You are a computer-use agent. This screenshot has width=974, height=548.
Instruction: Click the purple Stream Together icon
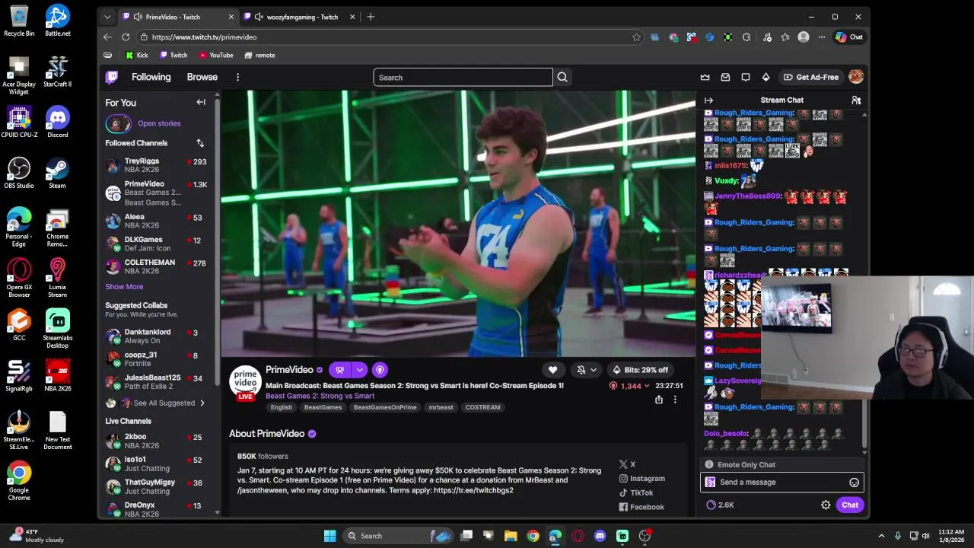339,370
